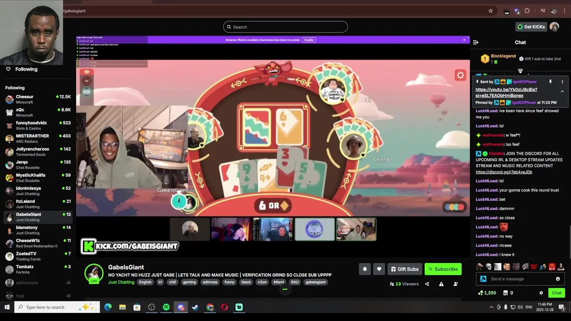Open Jollyrancherzoo channel in sidebar
Viewport: 571px width, 321px height.
[38, 152]
